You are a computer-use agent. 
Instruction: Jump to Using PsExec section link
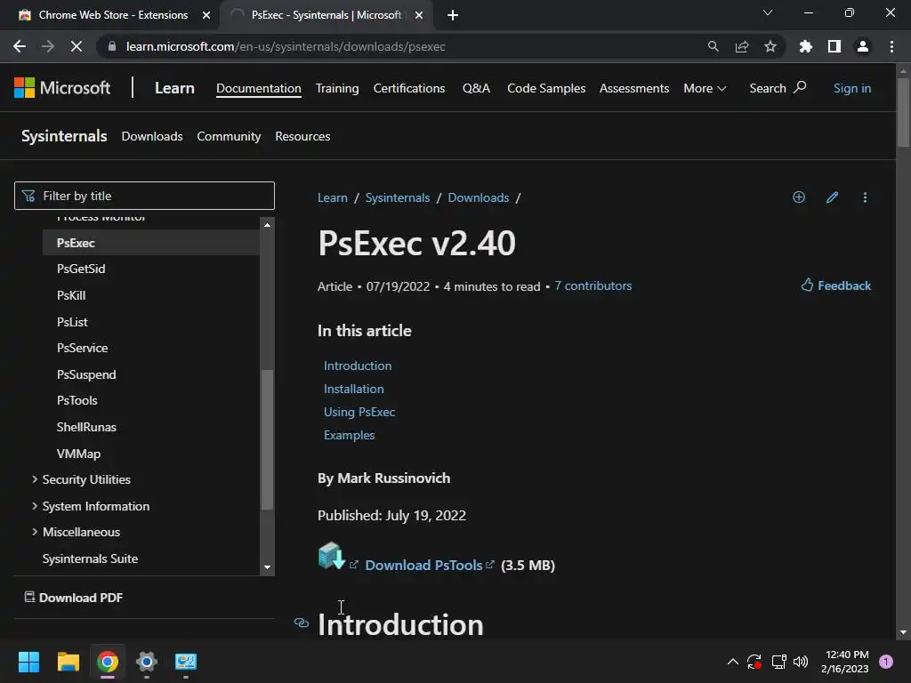pyautogui.click(x=359, y=412)
